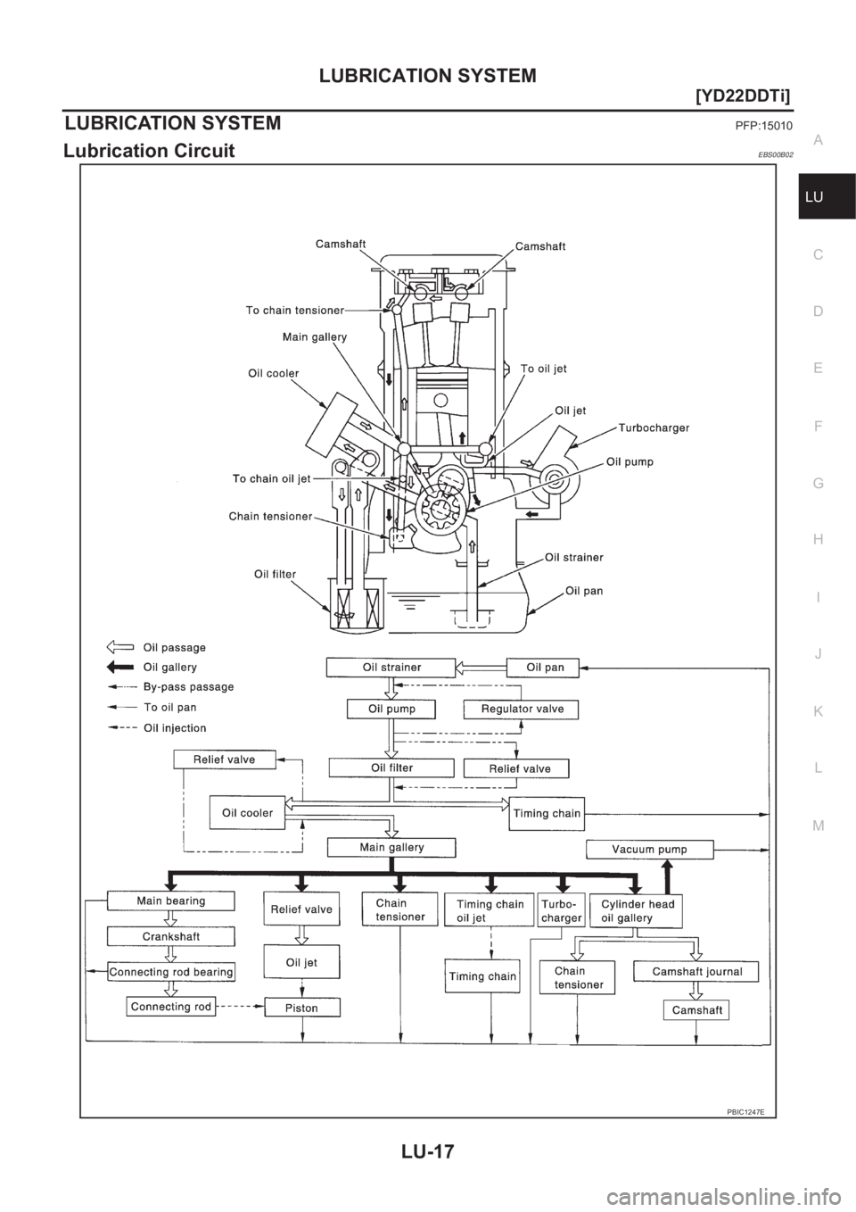Click the Vacuum pump flowchart box
This screenshot has height=1212, width=856.
click(x=649, y=849)
